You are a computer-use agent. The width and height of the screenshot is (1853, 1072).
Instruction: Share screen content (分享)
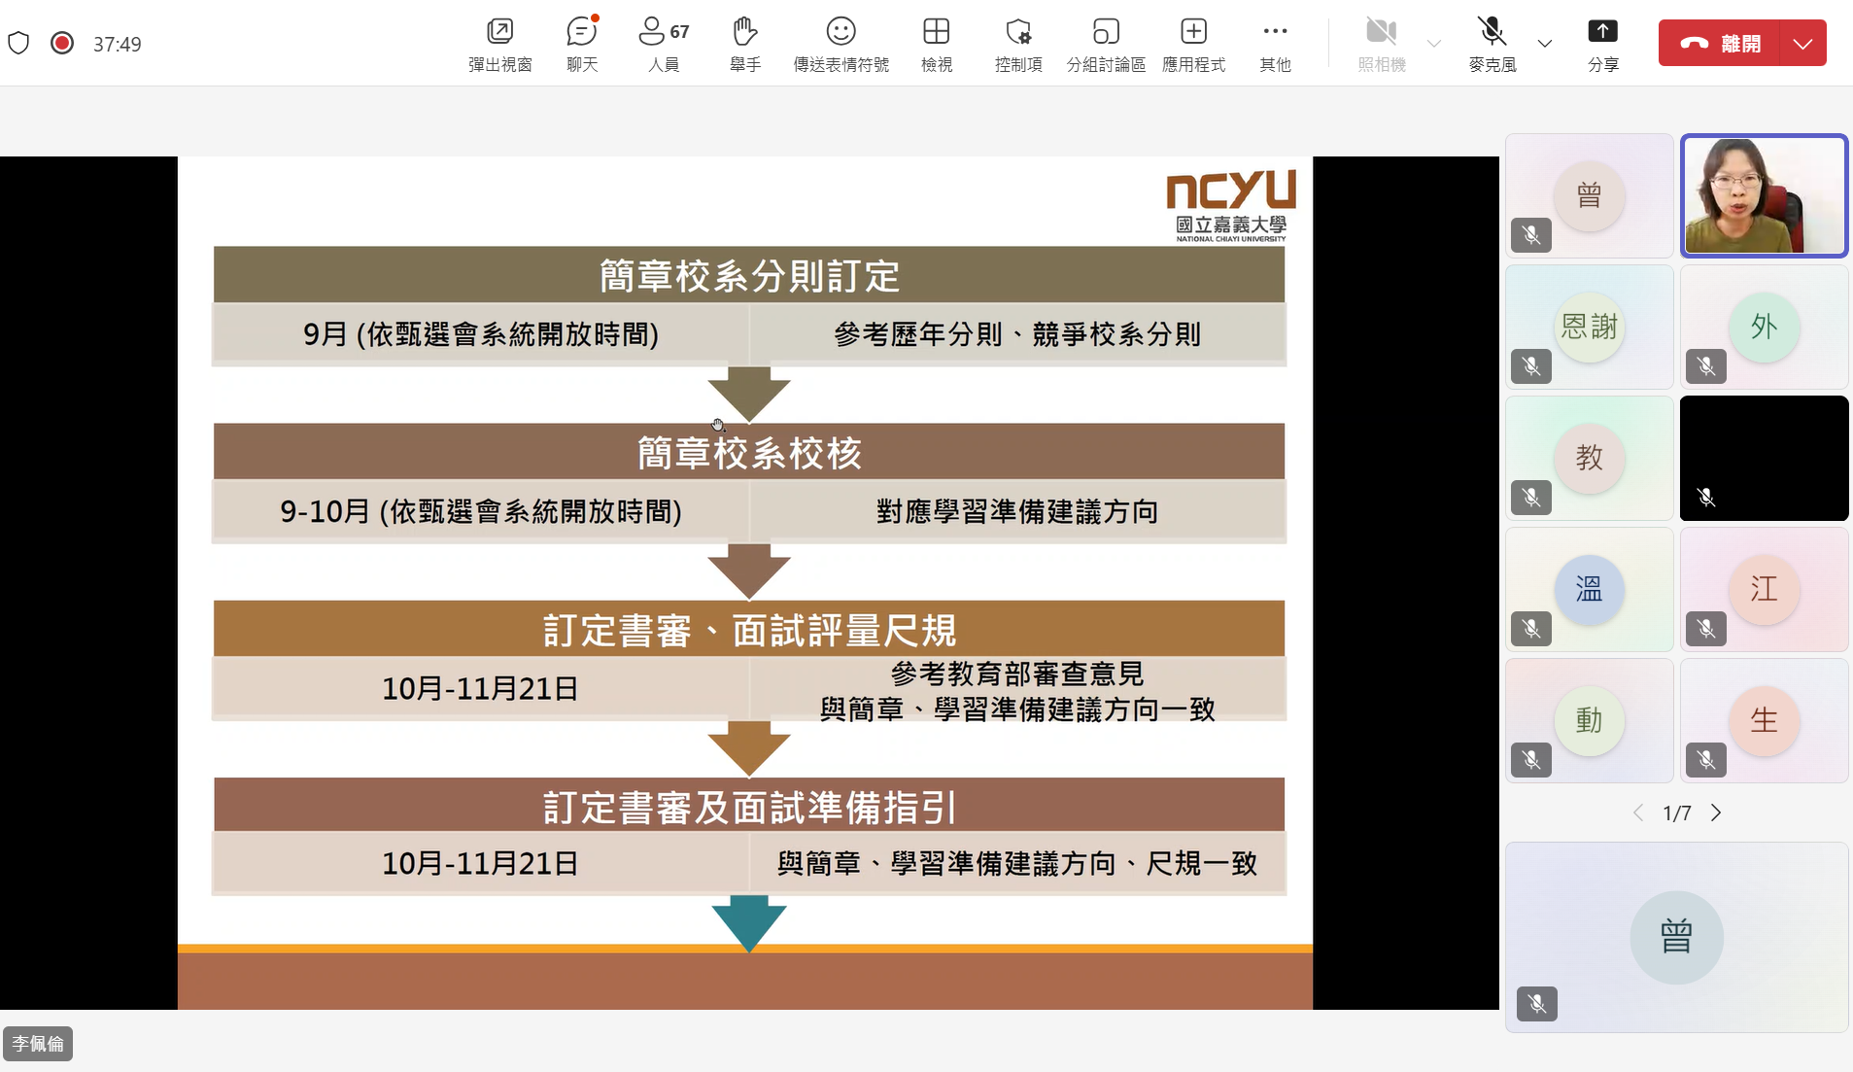(1602, 43)
